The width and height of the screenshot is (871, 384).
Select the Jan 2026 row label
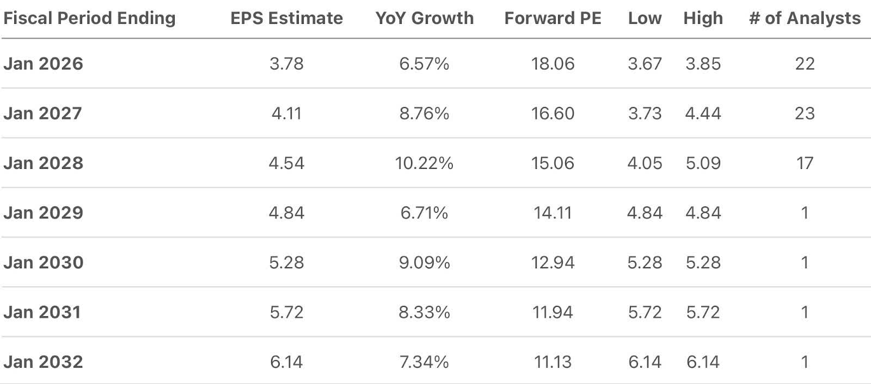(x=44, y=64)
